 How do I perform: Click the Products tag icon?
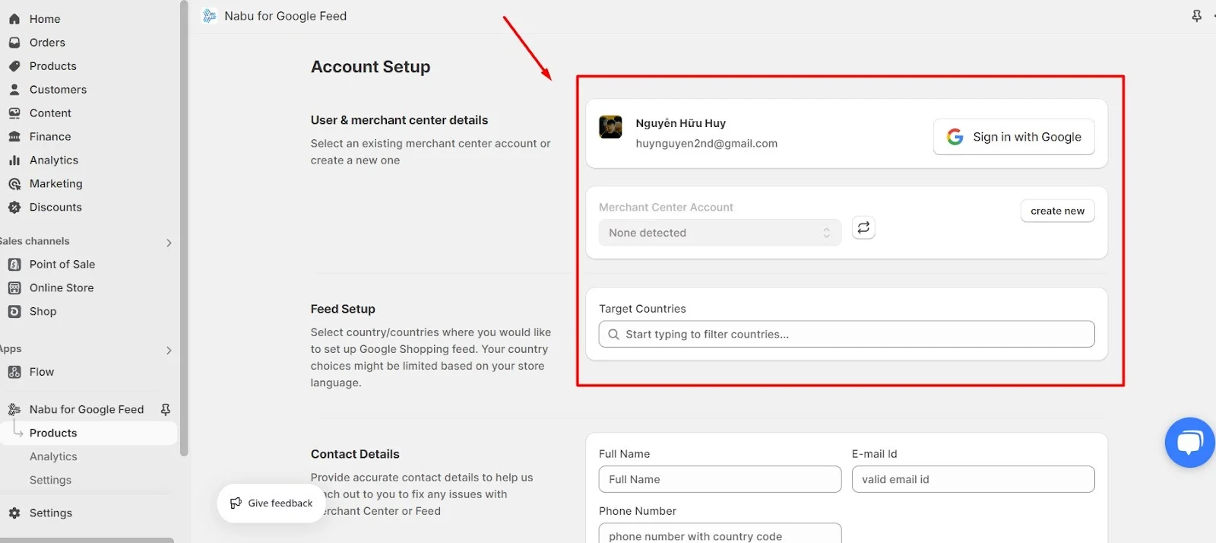pos(14,66)
